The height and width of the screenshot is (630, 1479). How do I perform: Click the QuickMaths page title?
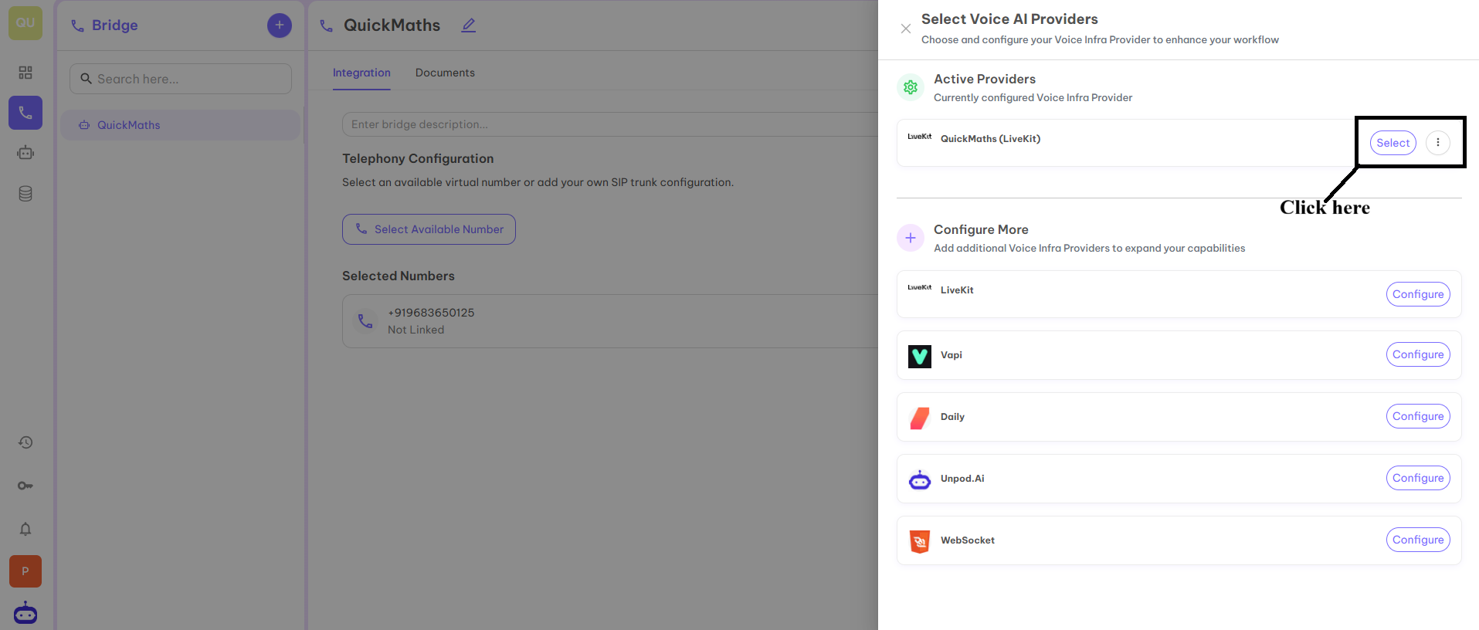(392, 25)
